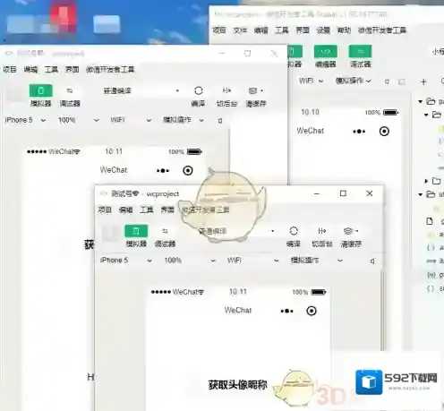
Task: Click vertical scrollbar of front window simulator
Action: pos(382,310)
